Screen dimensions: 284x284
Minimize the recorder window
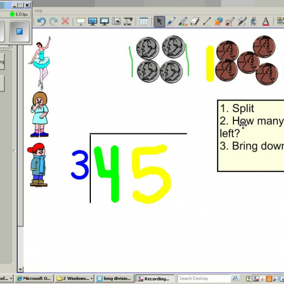[x=15, y=5]
